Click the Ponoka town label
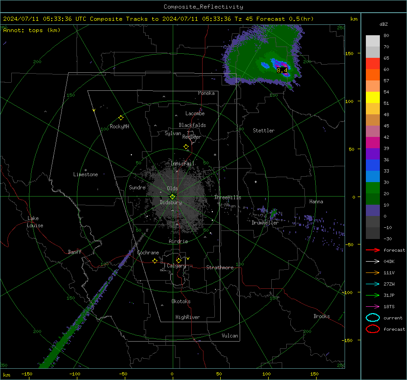 pyautogui.click(x=206, y=93)
